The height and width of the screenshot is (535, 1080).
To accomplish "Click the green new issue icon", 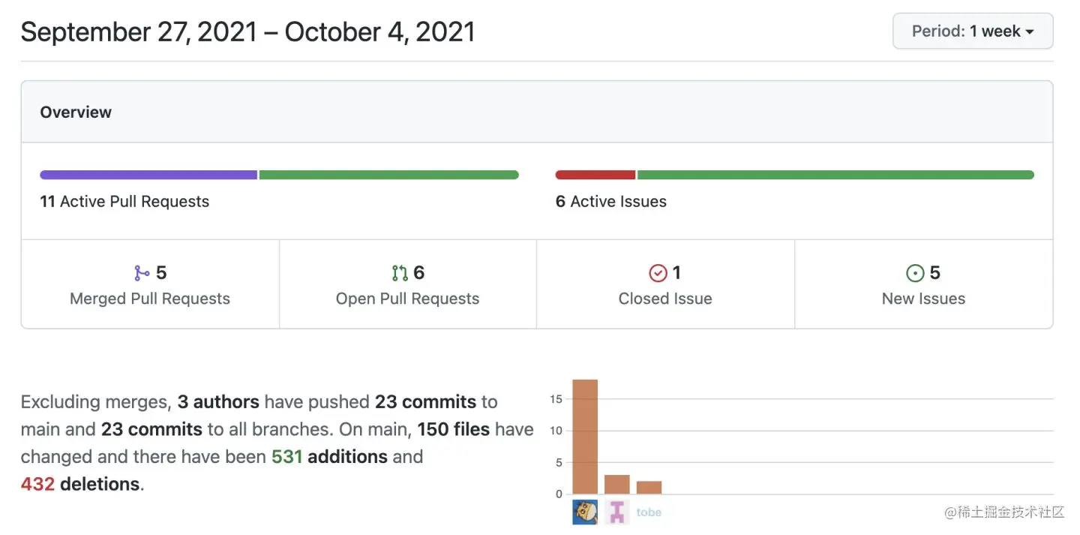I will 915,273.
